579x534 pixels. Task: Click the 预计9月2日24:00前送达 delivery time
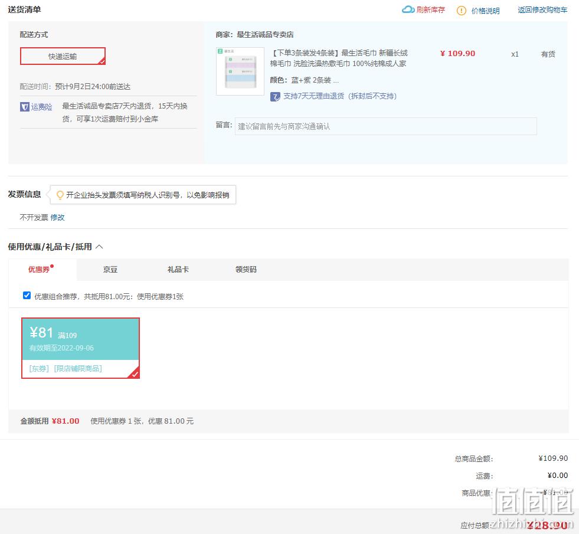[x=93, y=87]
